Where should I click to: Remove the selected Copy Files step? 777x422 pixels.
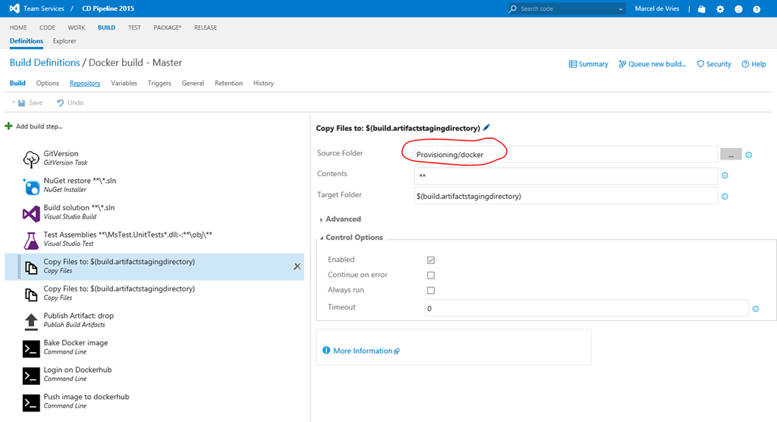[x=297, y=266]
